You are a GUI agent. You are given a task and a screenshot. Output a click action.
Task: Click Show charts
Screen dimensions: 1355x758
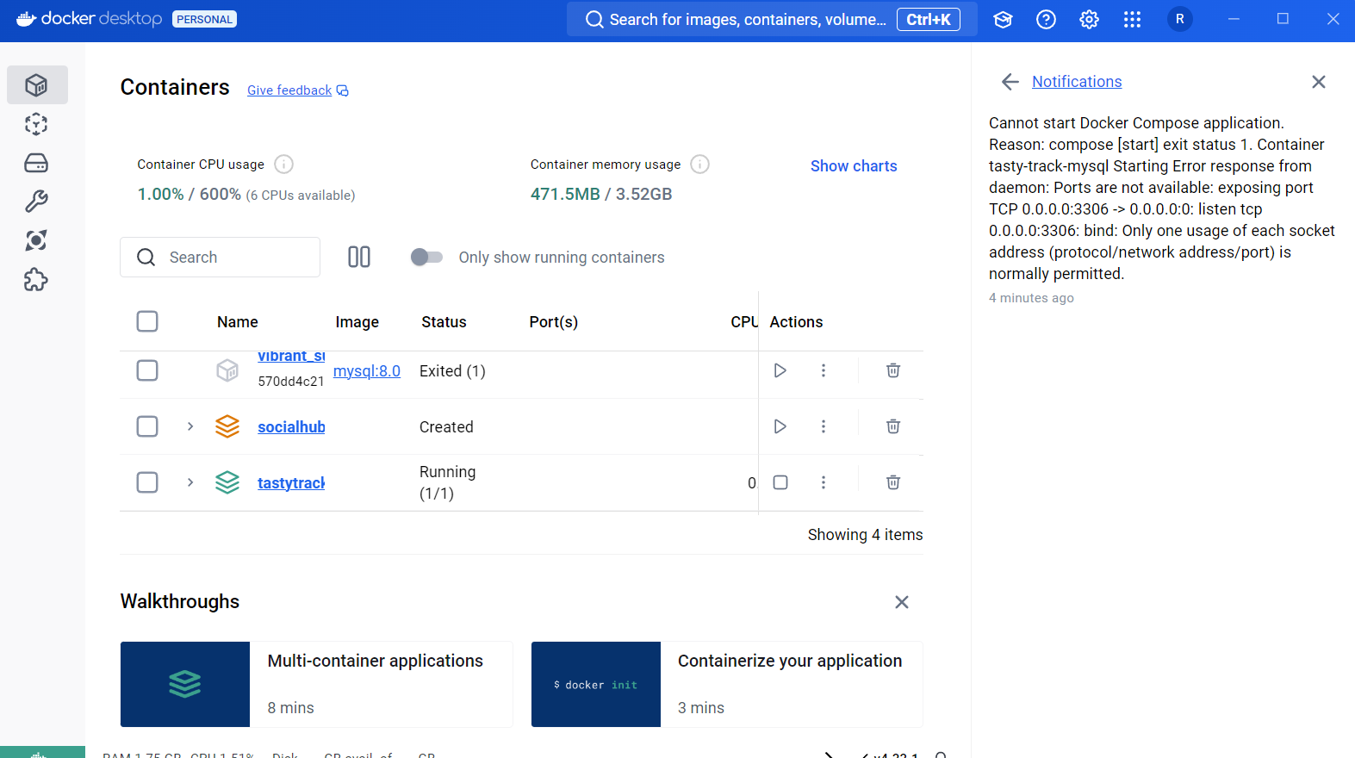(854, 166)
